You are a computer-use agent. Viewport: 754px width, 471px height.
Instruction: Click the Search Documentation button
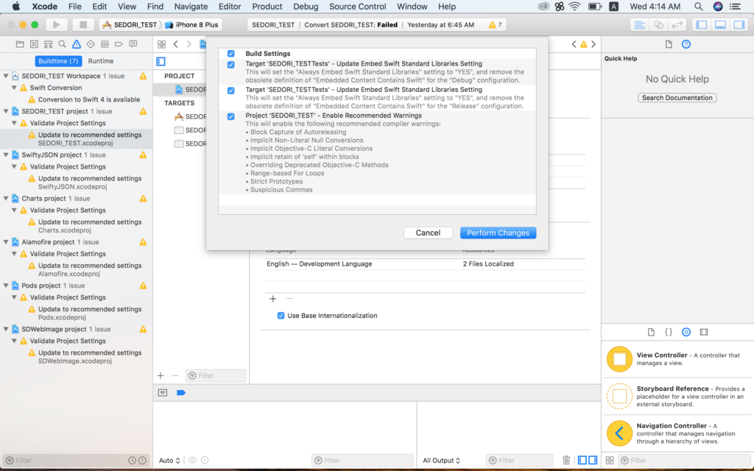click(x=677, y=98)
